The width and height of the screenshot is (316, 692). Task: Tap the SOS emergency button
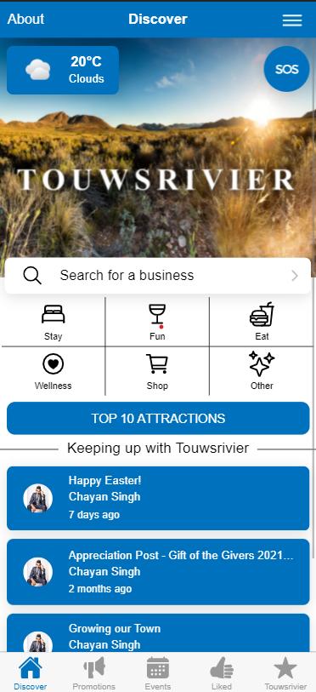point(287,69)
